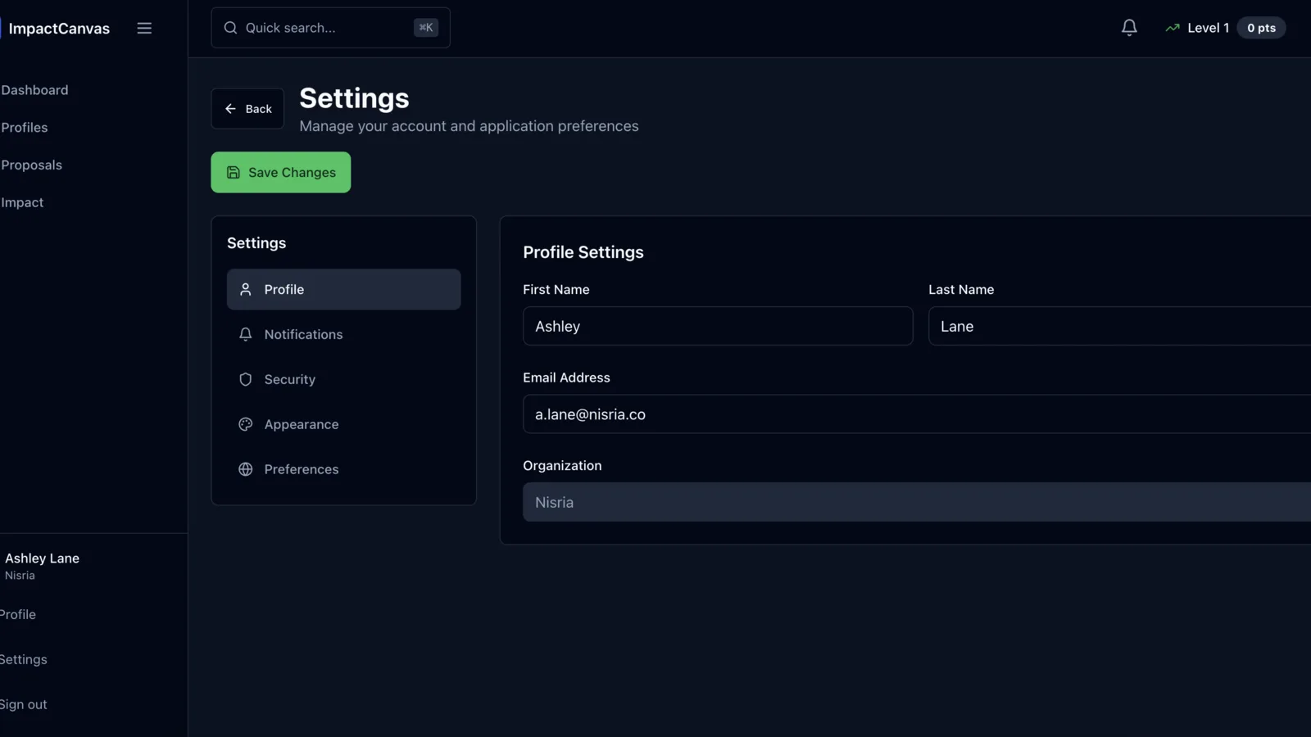Open notifications bell in top bar
The width and height of the screenshot is (1311, 737).
point(1129,28)
